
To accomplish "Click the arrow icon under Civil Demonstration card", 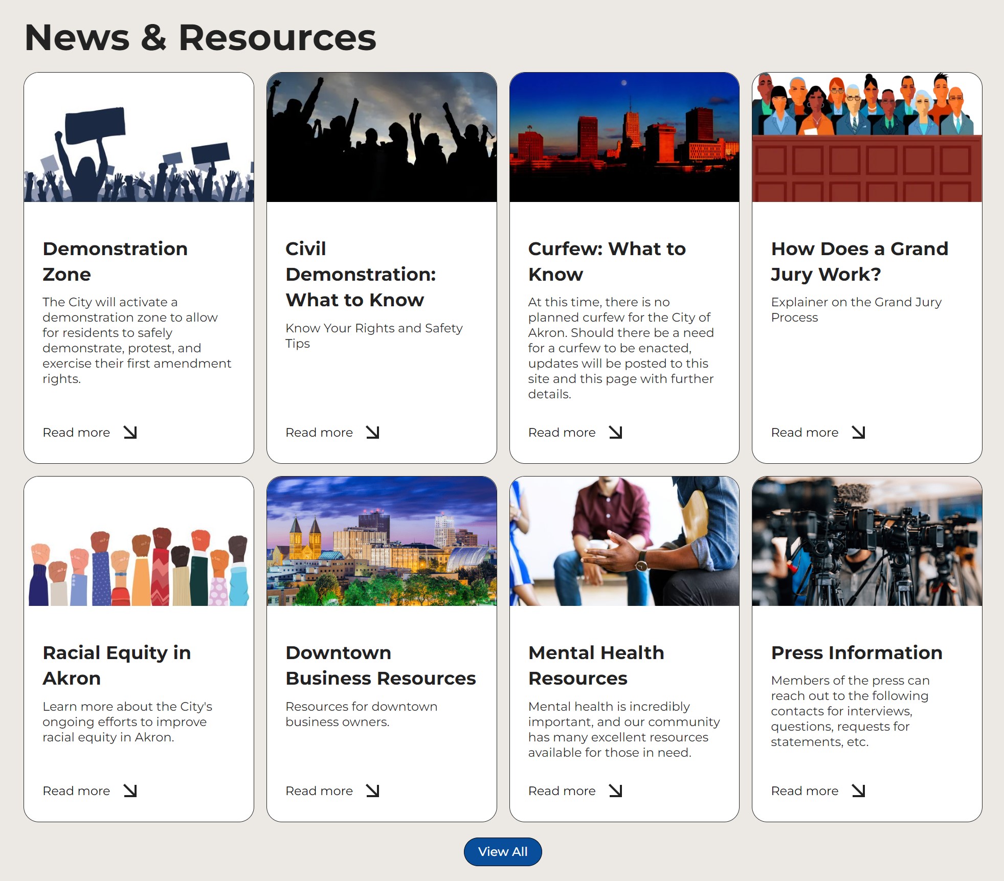I will [x=373, y=433].
